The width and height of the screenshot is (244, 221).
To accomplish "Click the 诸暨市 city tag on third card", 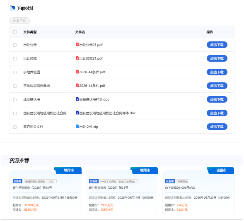I will [x=221, y=170].
